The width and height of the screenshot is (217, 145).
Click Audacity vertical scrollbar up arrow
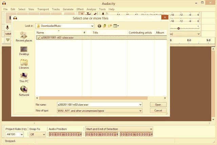click(x=213, y=49)
